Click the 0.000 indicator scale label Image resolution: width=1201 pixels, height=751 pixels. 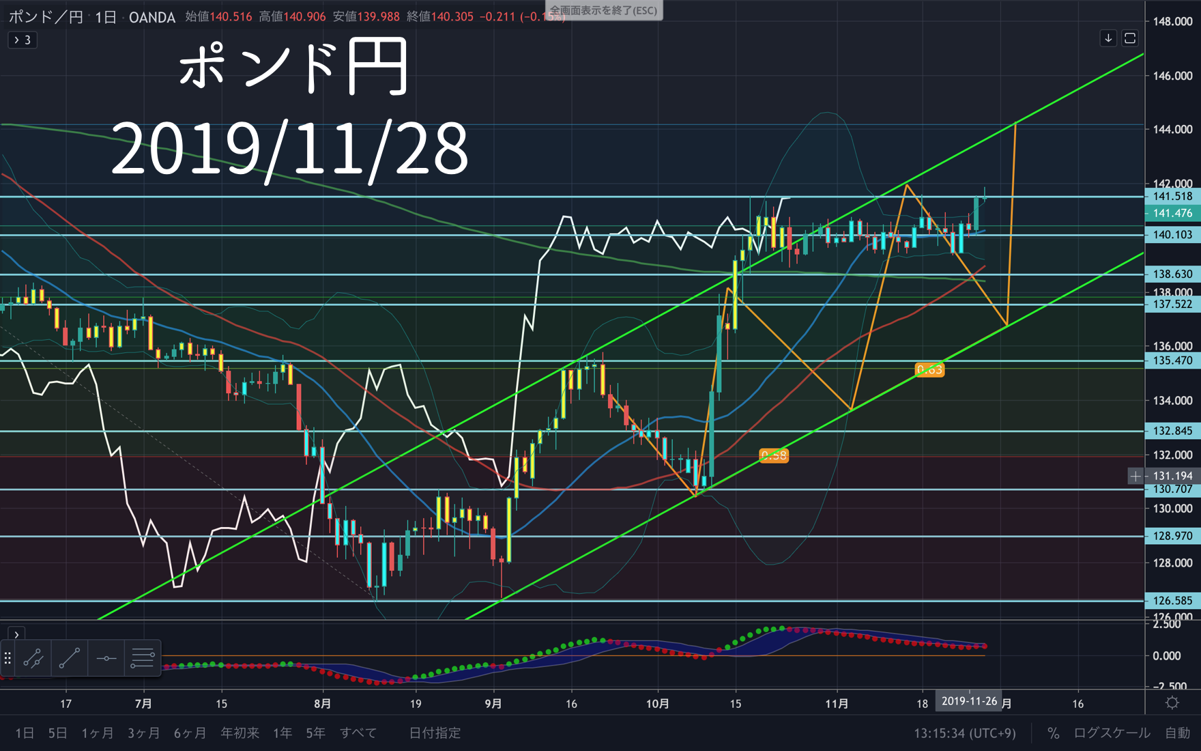(x=1167, y=655)
